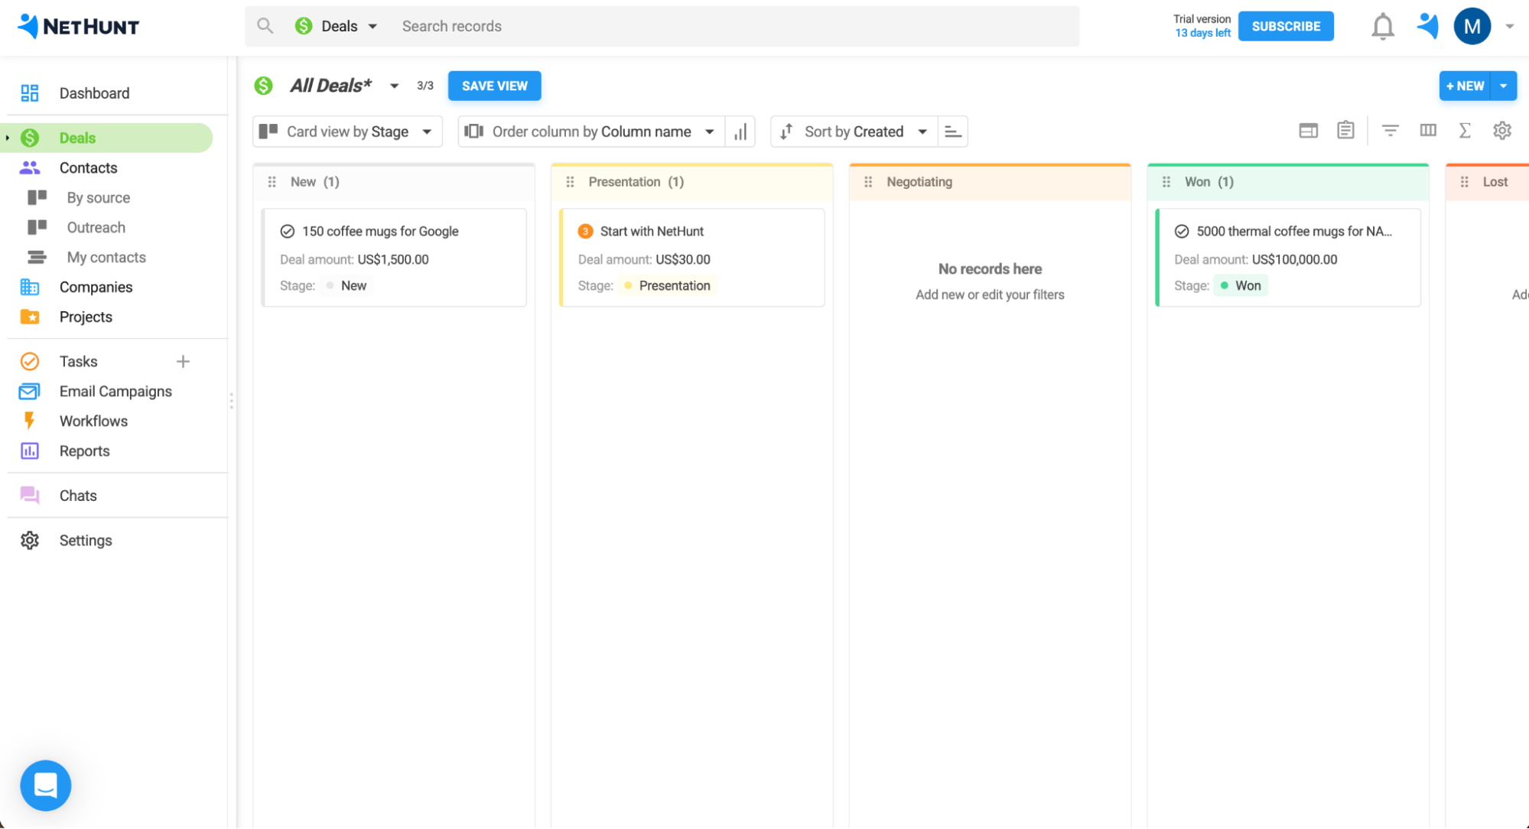The height and width of the screenshot is (829, 1529).
Task: Open the Deals folder dropdown in search bar
Action: [337, 26]
